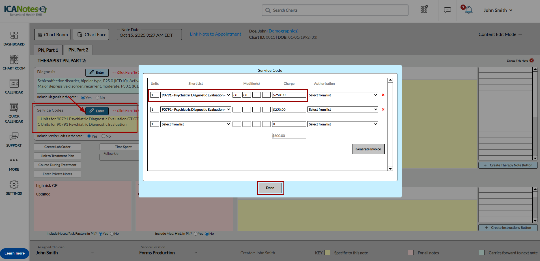This screenshot has width=540, height=261.
Task: Expand the third row Short List dropdown
Action: 195,124
